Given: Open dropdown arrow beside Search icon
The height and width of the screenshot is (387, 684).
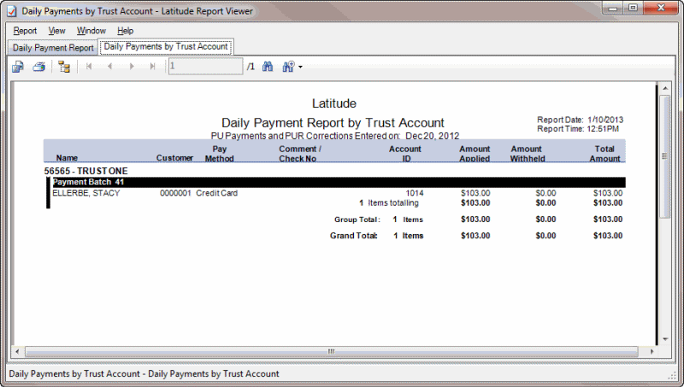Looking at the screenshot, I should coord(300,67).
